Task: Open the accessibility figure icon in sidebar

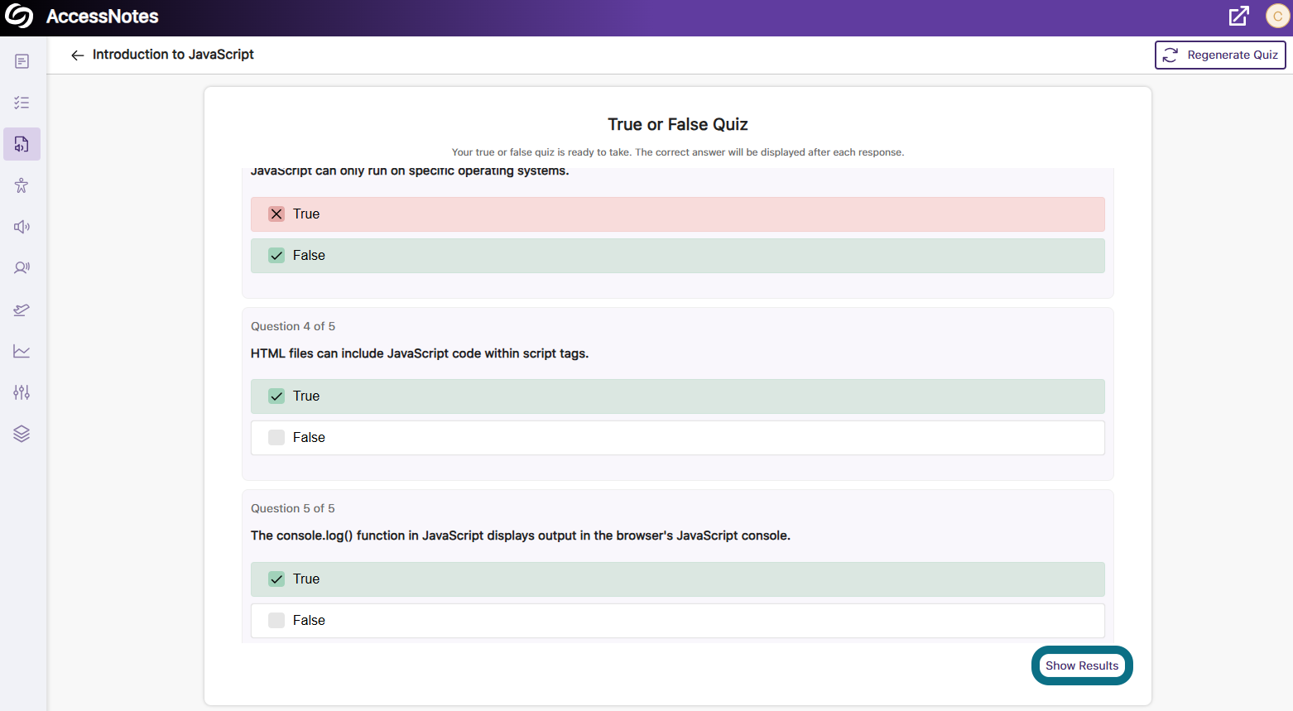Action: 22,185
